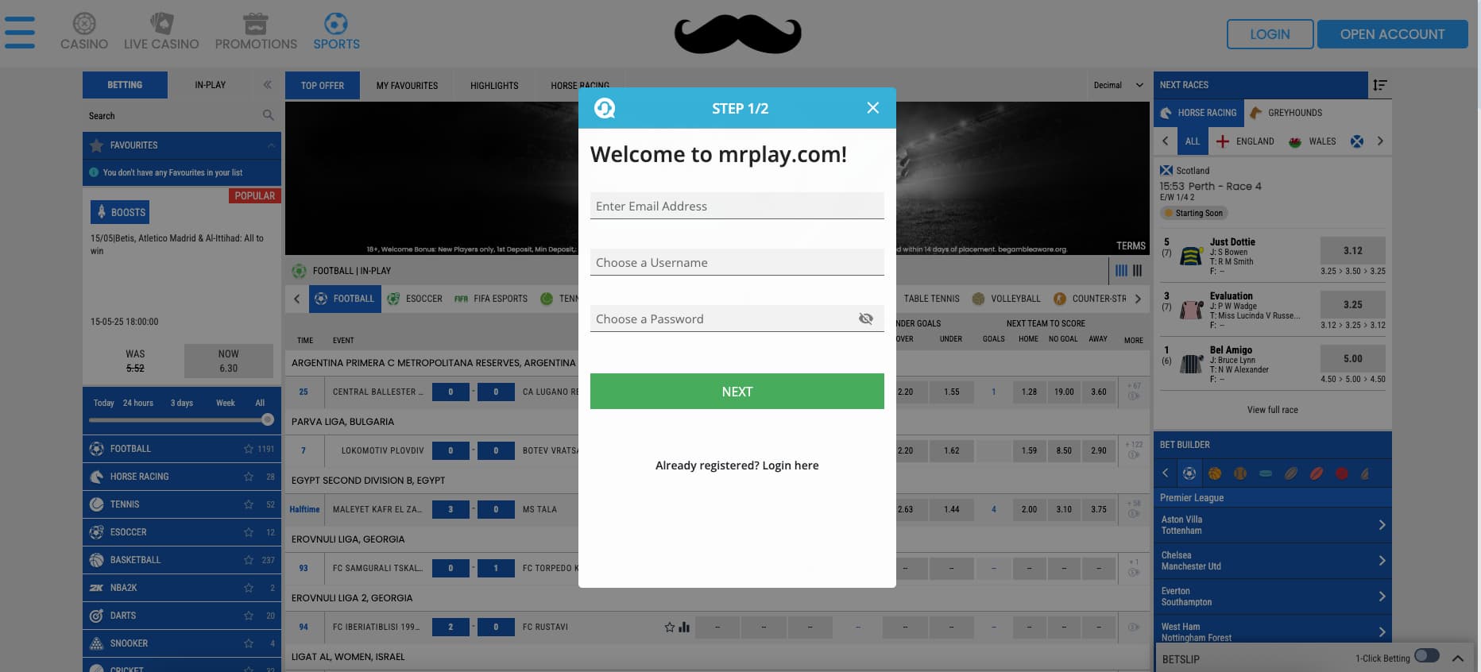Open the Aston Villa Tottenham bet builder
The width and height of the screenshot is (1481, 672).
1272,525
